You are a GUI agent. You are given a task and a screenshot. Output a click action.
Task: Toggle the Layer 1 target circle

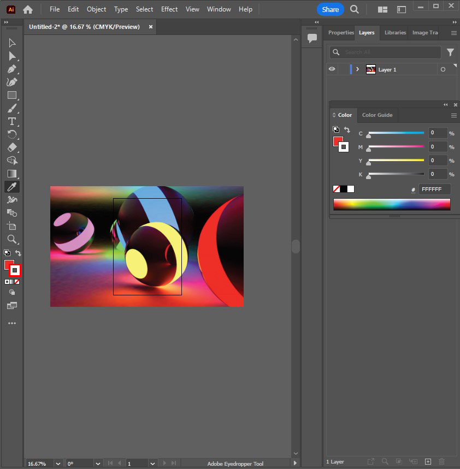point(443,69)
